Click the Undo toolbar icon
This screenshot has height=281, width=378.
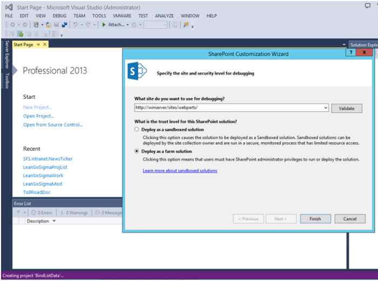pos(76,25)
